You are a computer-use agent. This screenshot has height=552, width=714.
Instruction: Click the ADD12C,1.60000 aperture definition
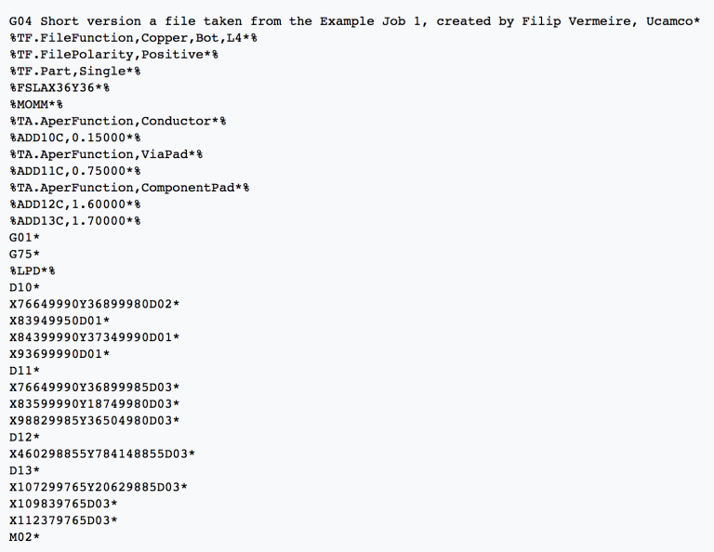point(75,204)
